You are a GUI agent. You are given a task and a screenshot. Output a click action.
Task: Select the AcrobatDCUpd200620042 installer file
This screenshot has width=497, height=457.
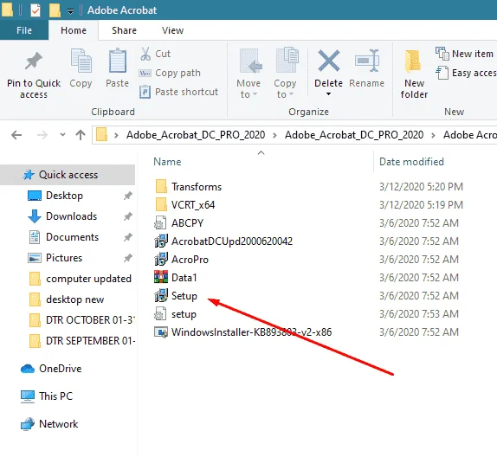point(223,241)
